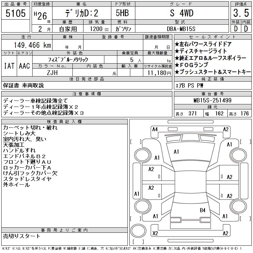Click inspector note ハンドルすれ
253x253 pixels.
point(19,151)
